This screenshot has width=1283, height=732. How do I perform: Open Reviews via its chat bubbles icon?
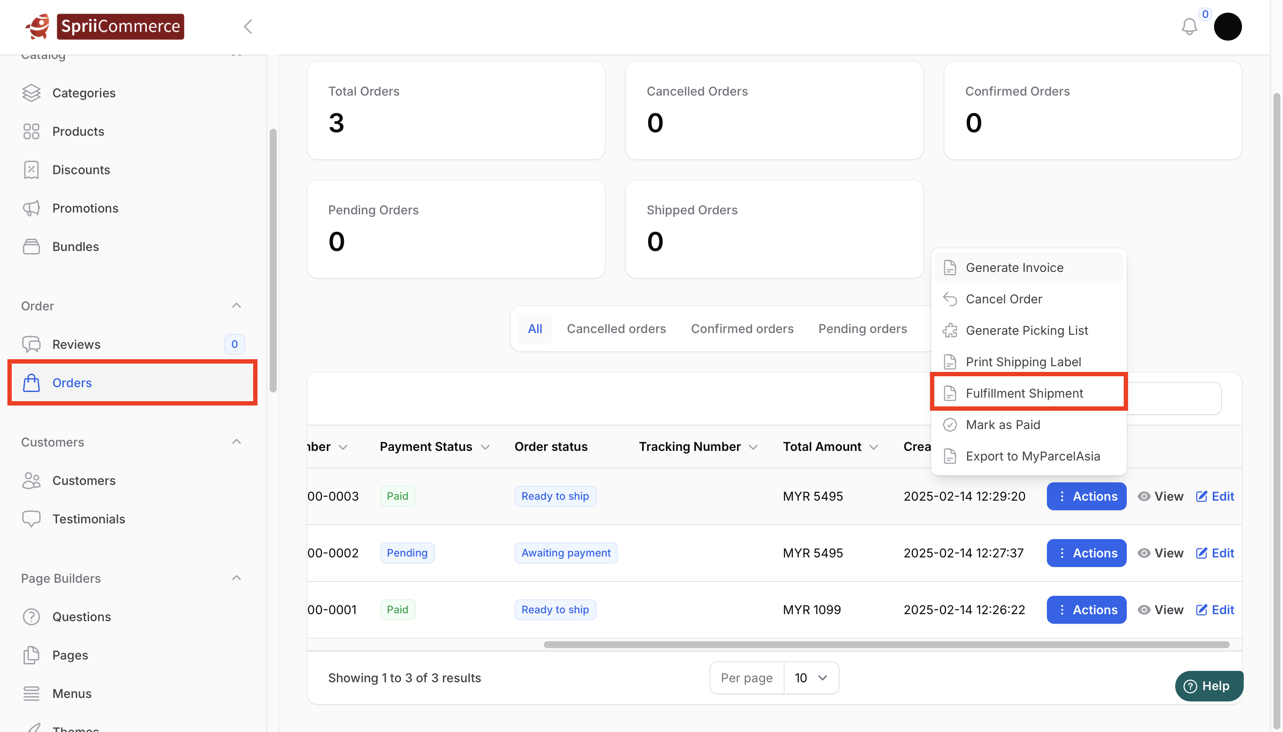31,344
